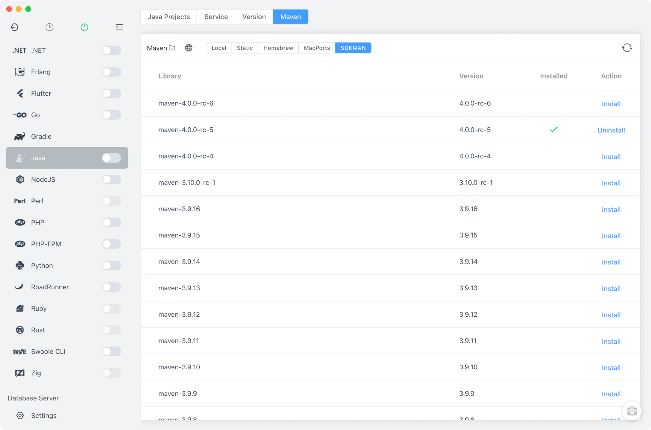Click the camera screenshot floating button
The image size is (651, 430).
click(x=632, y=411)
